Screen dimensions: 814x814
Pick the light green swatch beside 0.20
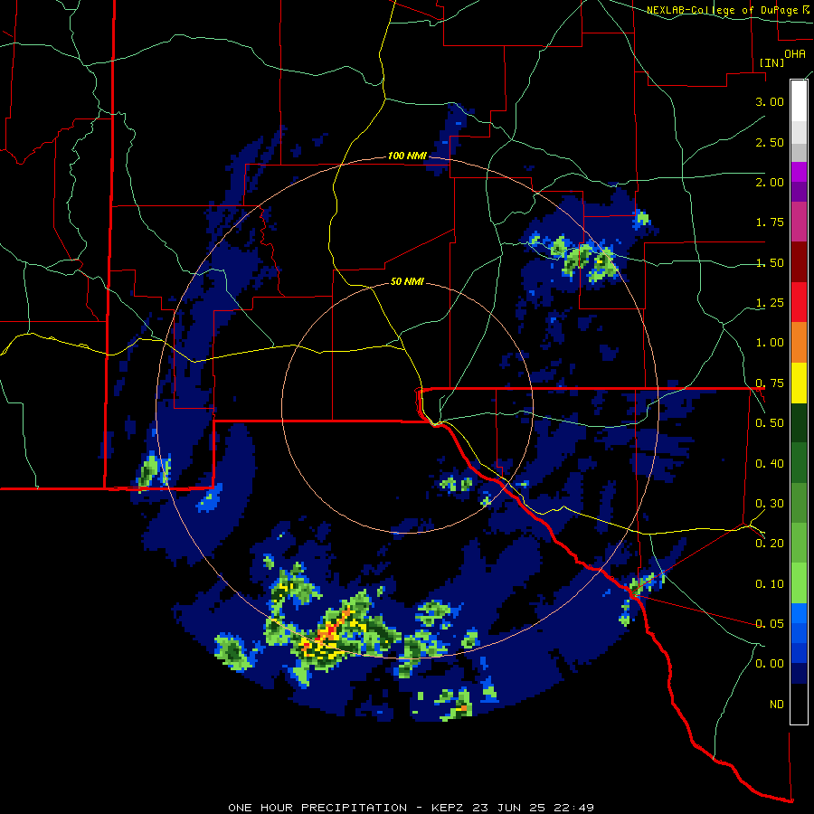(x=799, y=543)
